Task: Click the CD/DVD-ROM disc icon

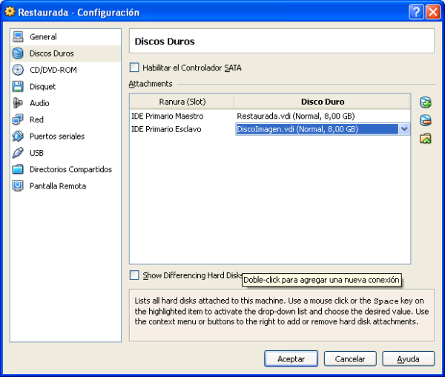Action: [18, 70]
